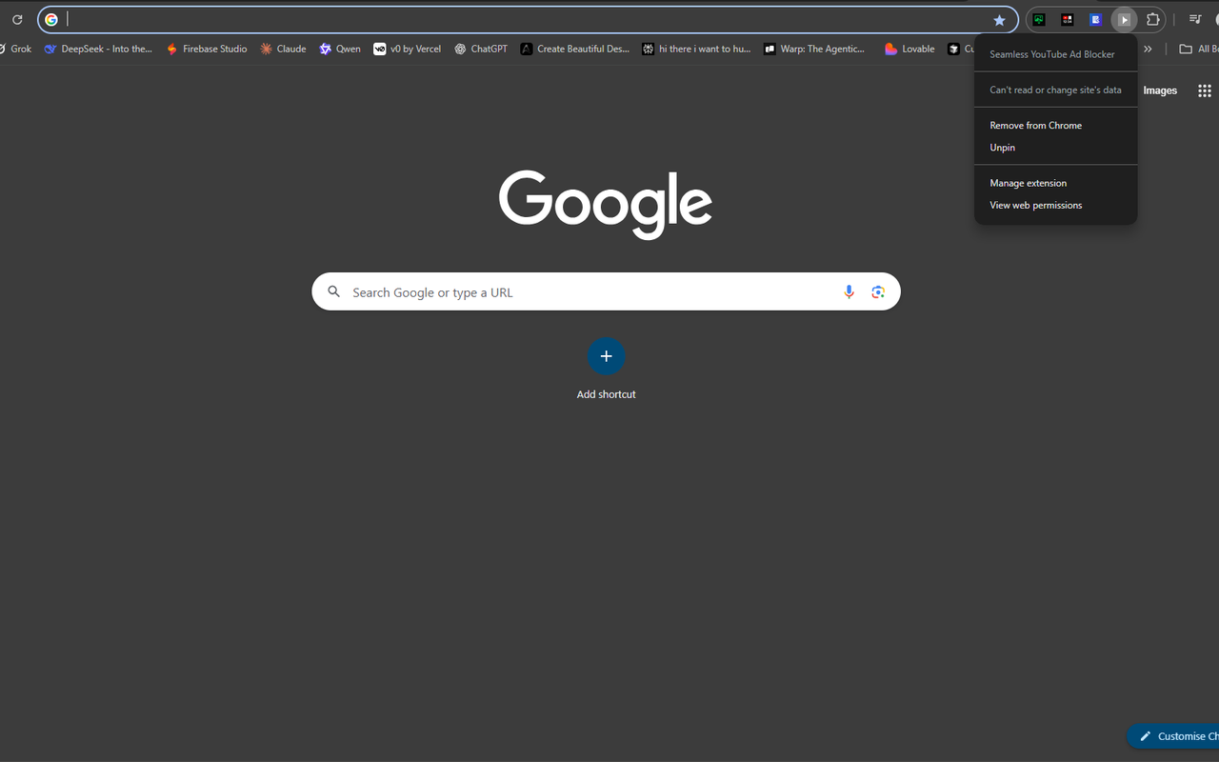Click the Seamless YouTube Ad Blocker play icon
Viewport: 1219px width, 762px height.
1125,20
